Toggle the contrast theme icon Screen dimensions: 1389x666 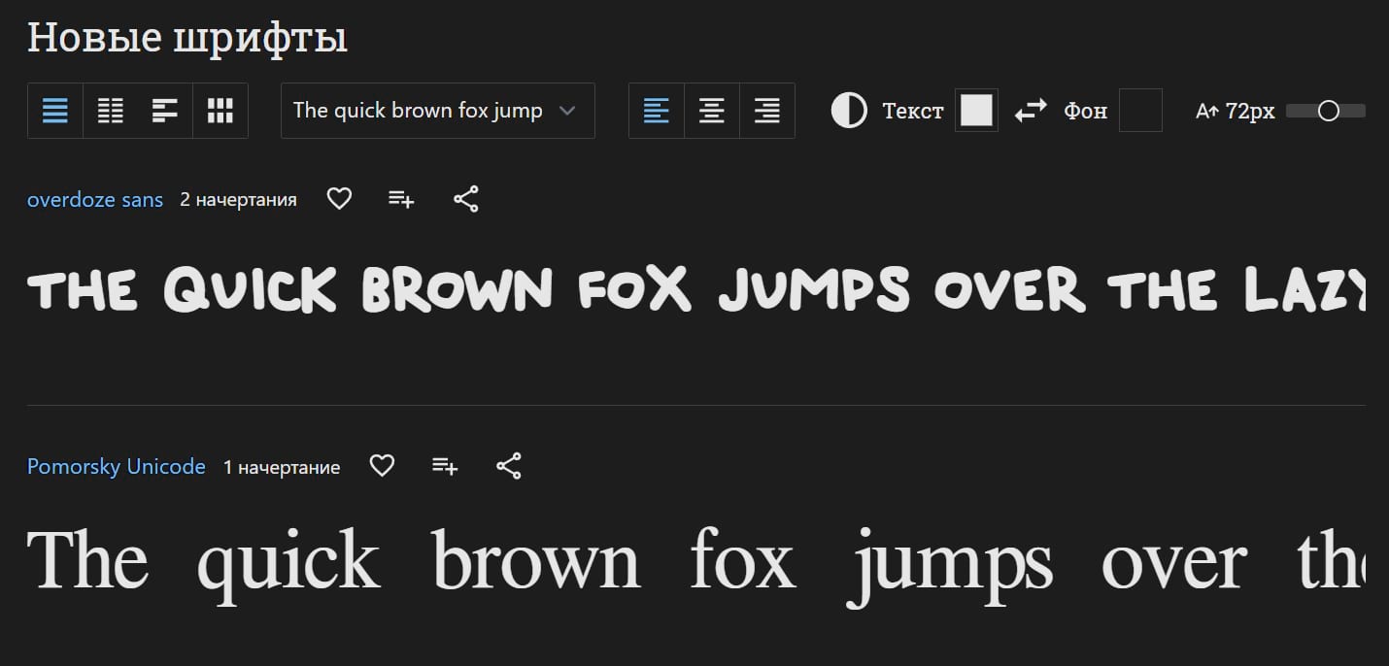[849, 111]
